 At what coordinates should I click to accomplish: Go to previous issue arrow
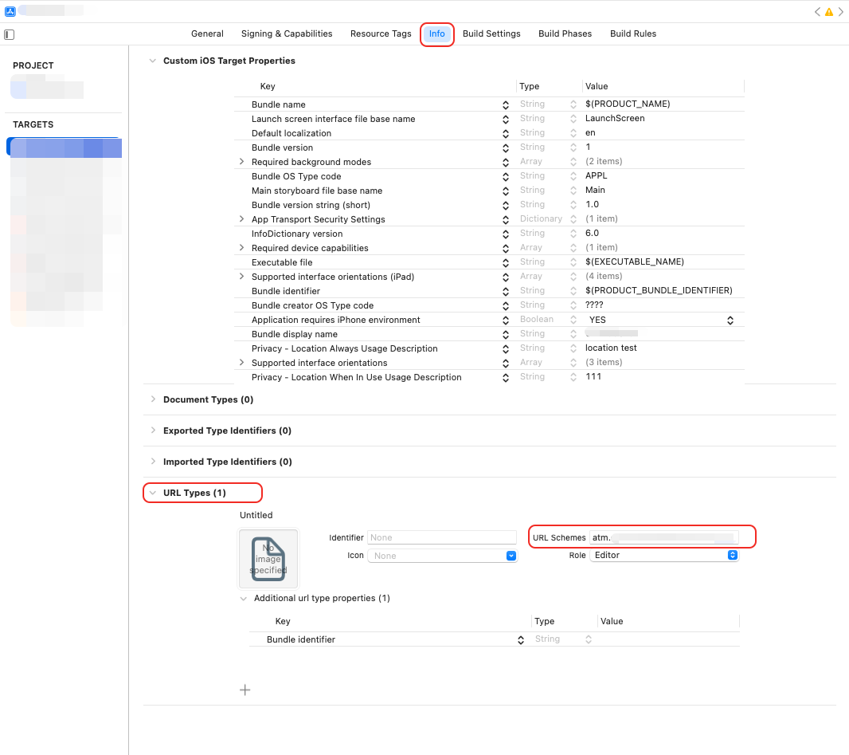[x=817, y=12]
